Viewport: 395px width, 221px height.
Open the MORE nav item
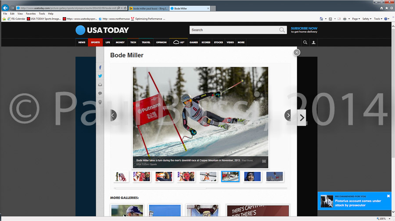[x=241, y=42]
